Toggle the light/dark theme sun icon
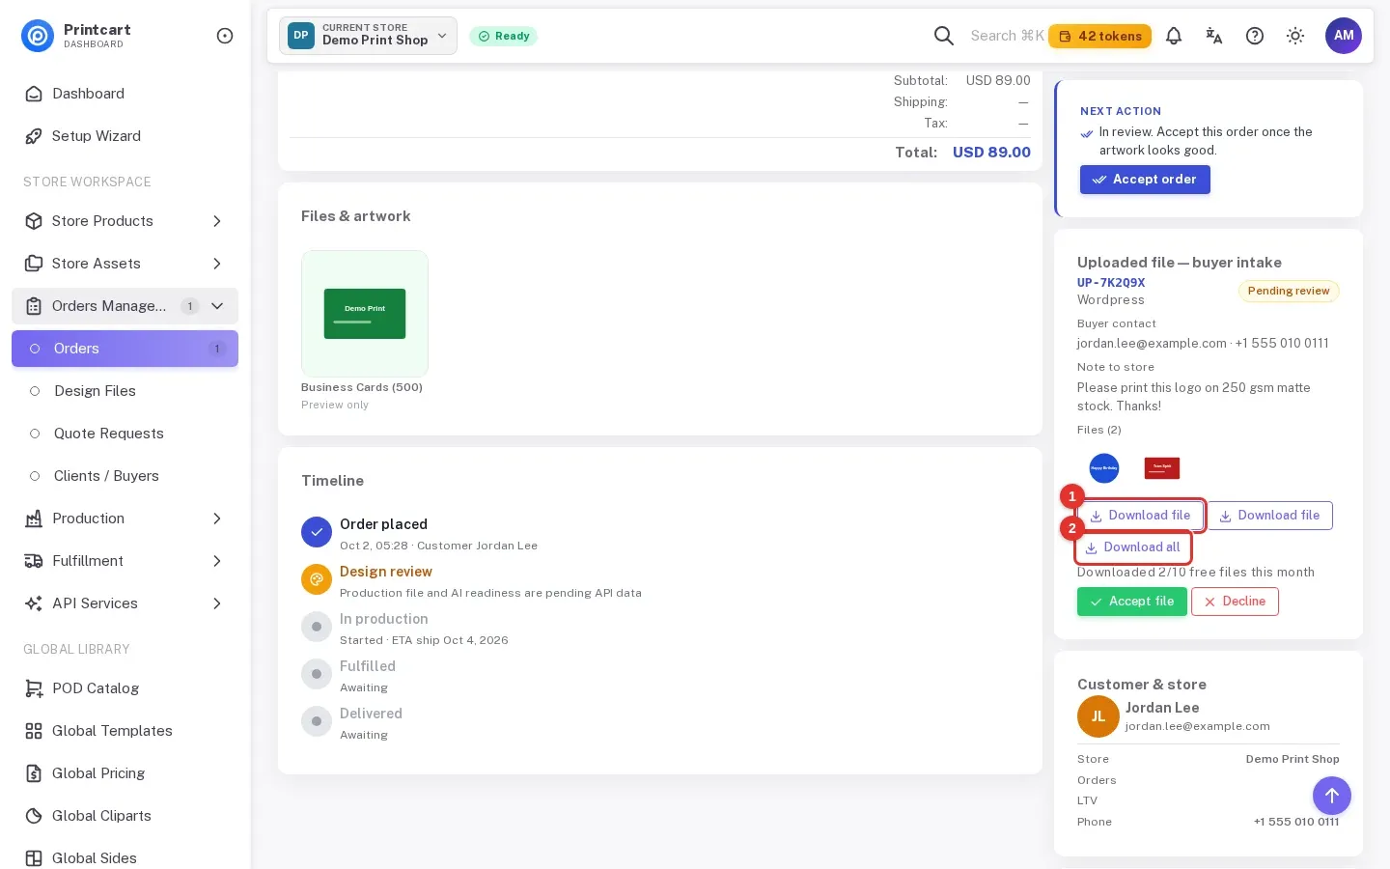 pyautogui.click(x=1295, y=36)
